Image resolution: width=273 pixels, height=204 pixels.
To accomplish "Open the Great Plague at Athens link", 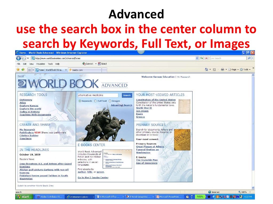I will 150,147.
